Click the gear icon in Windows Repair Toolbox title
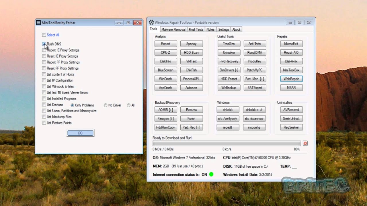The width and height of the screenshot is (367, 206). click(151, 22)
